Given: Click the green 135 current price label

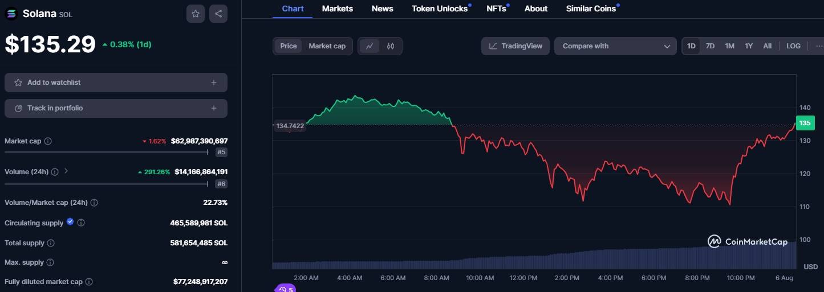Looking at the screenshot, I should click(805, 123).
